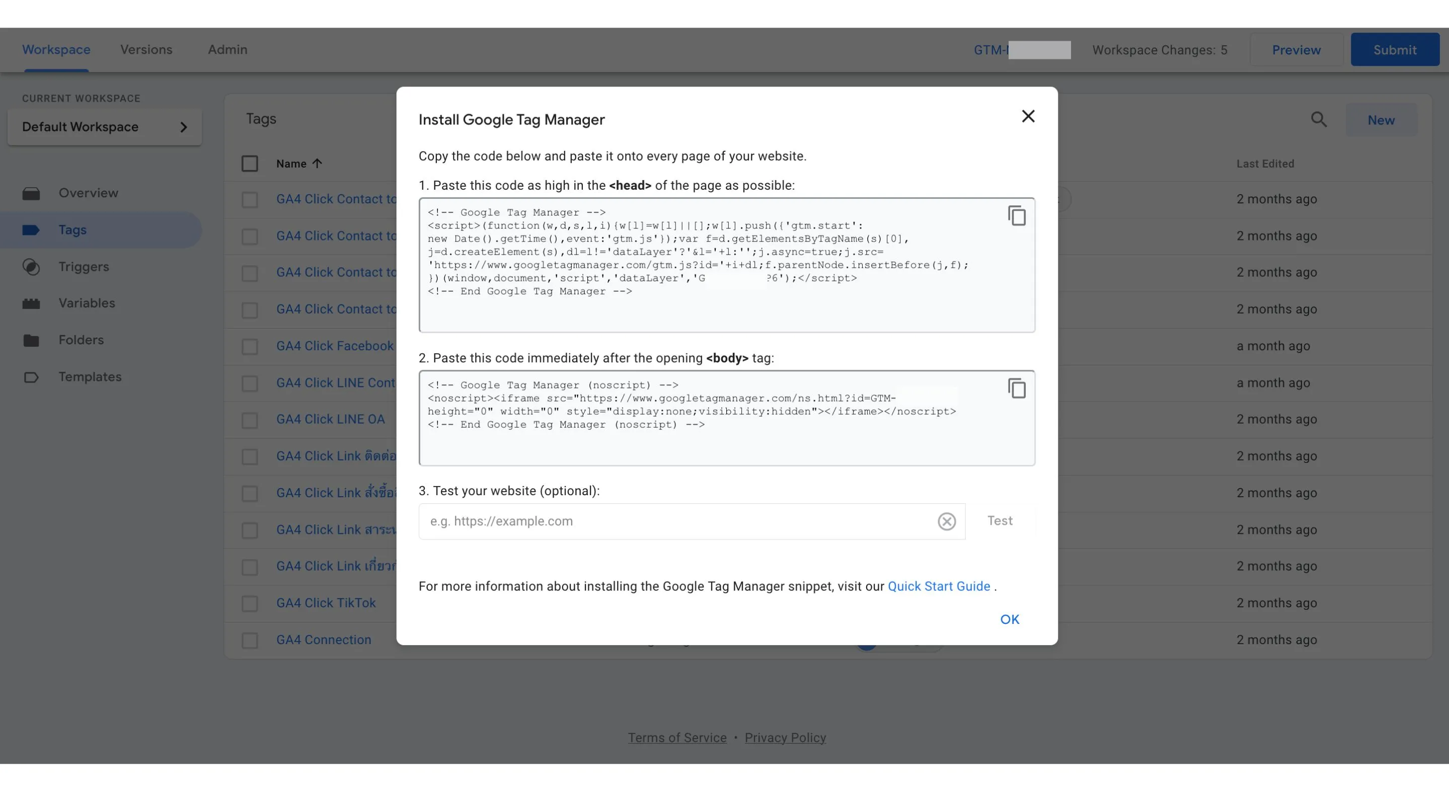The height and width of the screenshot is (792, 1449).
Task: Open the Folders icon in sidebar
Action: click(31, 340)
